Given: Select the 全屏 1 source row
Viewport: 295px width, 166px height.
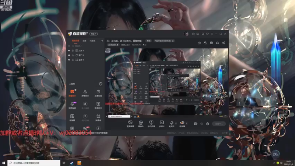Looking at the screenshot, I should (86, 60).
